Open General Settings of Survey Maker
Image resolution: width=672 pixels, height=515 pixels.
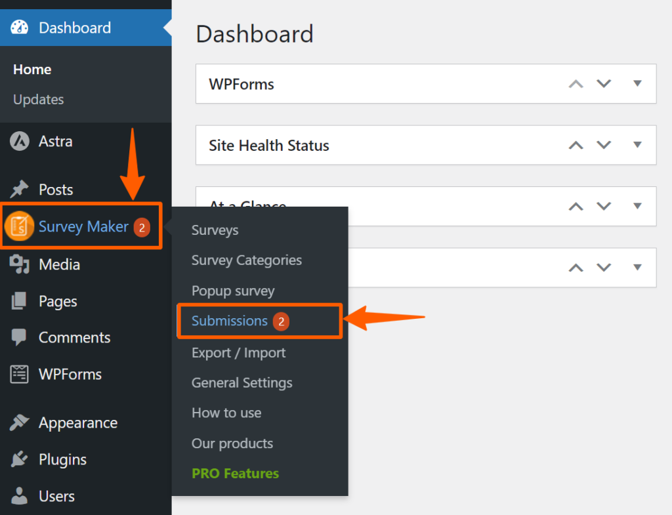point(241,382)
